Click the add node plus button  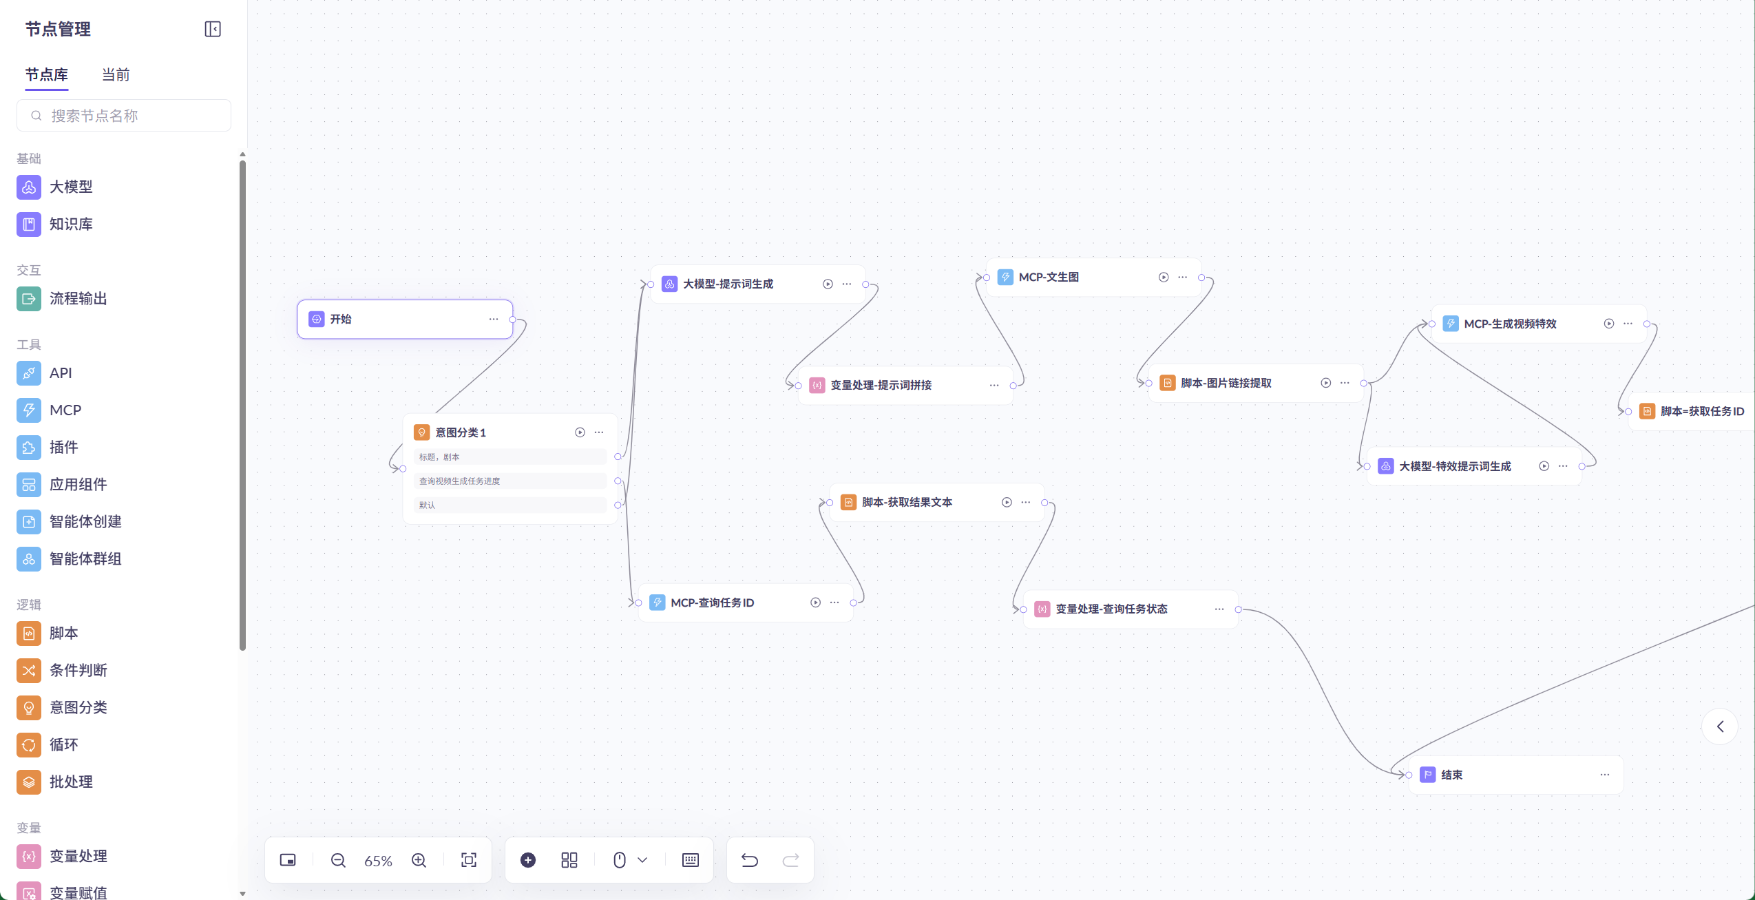[x=528, y=860]
